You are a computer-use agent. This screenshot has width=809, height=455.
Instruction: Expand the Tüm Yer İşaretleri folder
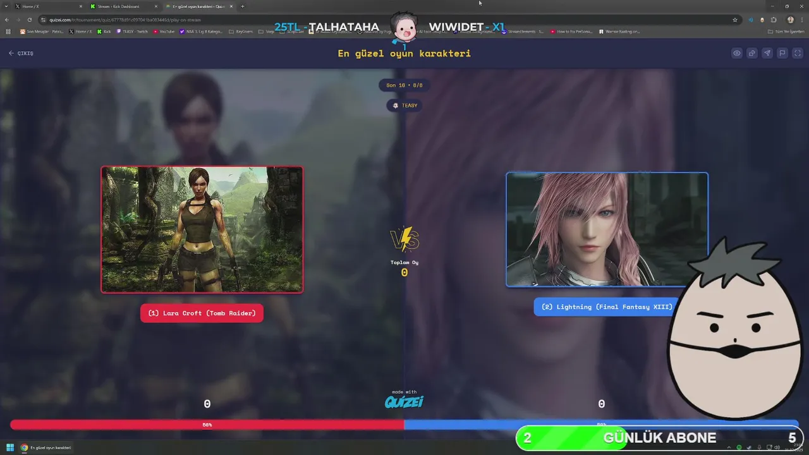pos(787,31)
